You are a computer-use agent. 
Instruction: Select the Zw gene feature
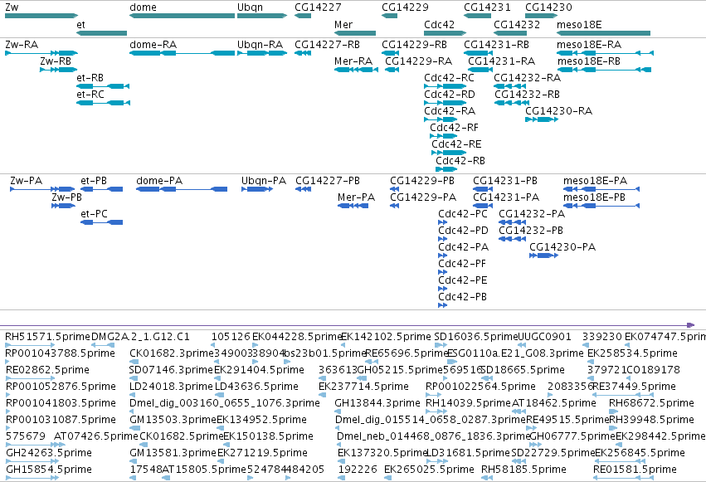coord(41,16)
